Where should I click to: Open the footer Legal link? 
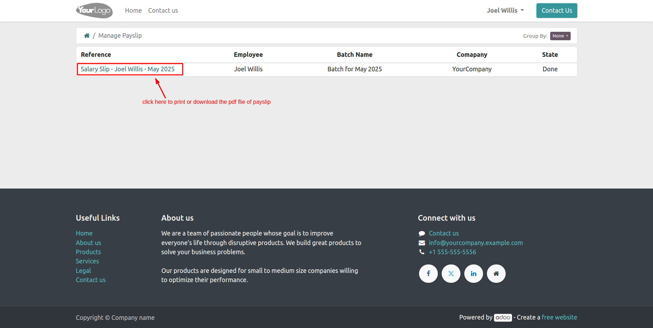pos(83,271)
